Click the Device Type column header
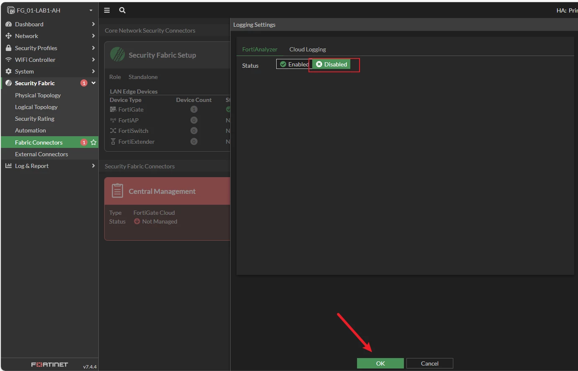Image resolution: width=578 pixels, height=371 pixels. coord(126,100)
